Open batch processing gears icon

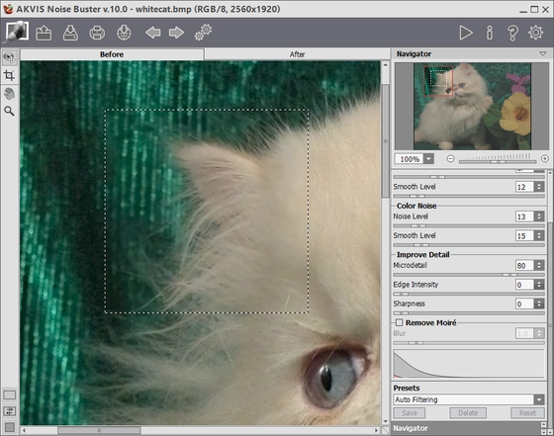pos(203,32)
